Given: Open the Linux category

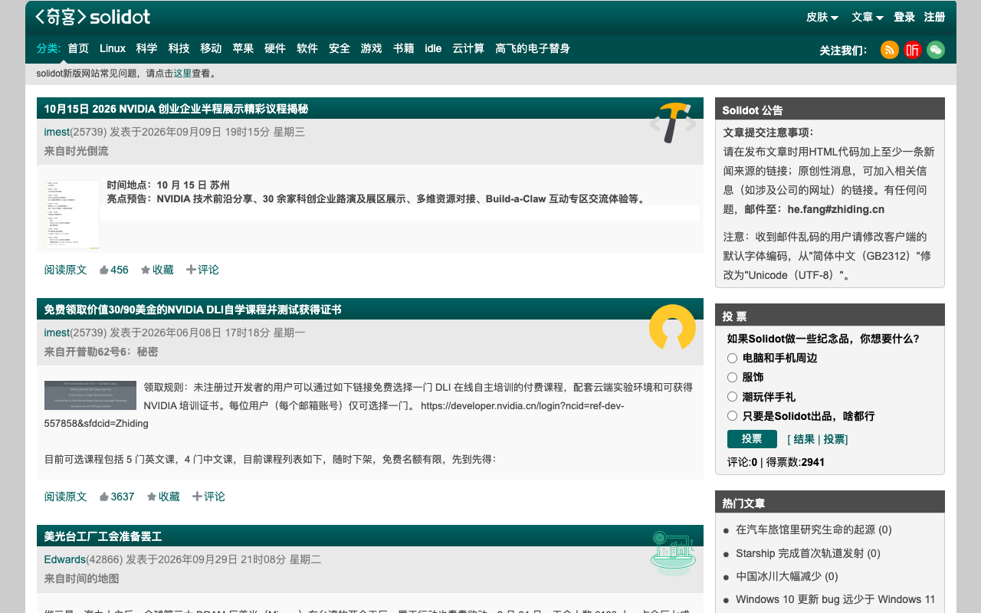Looking at the screenshot, I should coord(113,48).
